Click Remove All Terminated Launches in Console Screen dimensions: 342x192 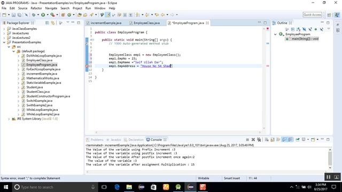pos(259,140)
